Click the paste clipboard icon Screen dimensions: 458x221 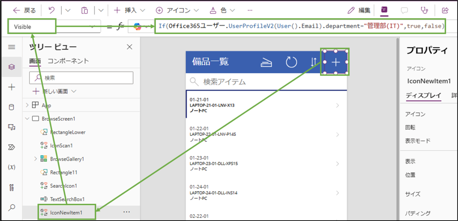(x=85, y=10)
